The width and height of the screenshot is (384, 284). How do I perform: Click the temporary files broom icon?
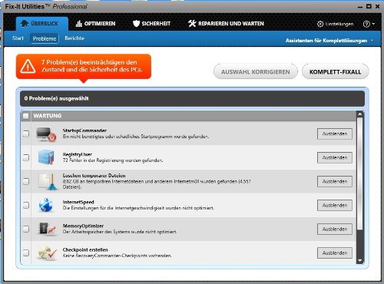coord(48,181)
